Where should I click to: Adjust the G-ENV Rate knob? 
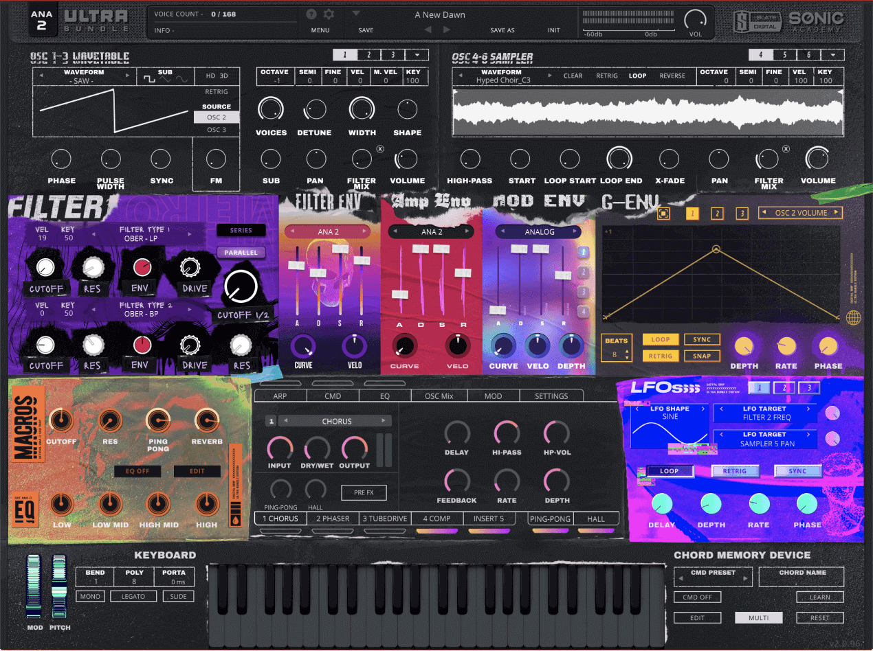pyautogui.click(x=786, y=346)
